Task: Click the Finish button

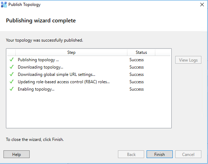Action: pos(159,154)
